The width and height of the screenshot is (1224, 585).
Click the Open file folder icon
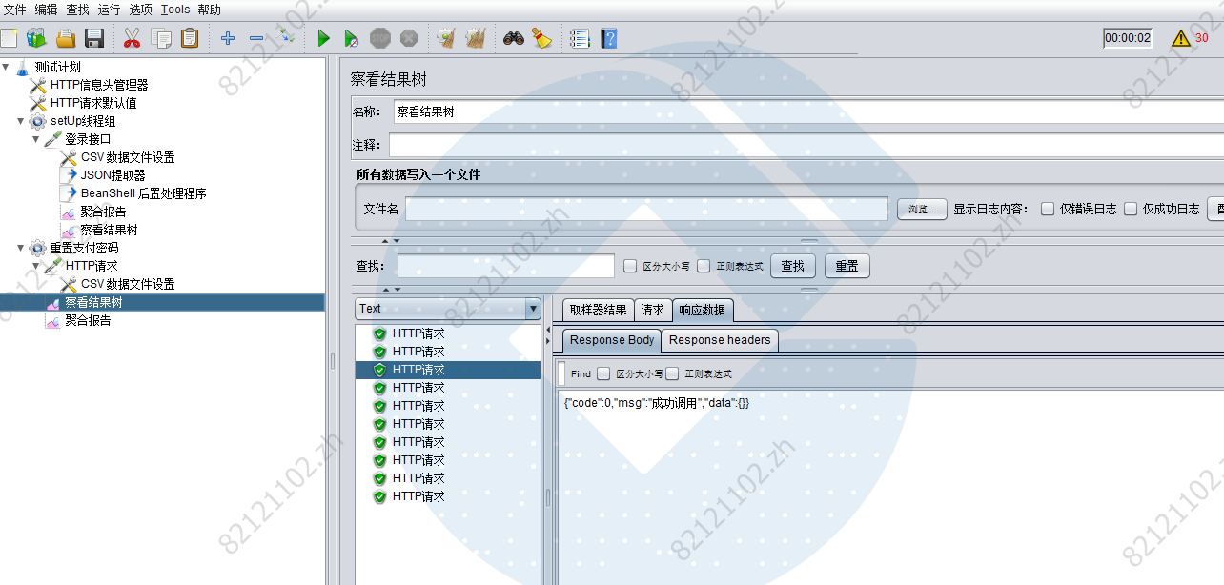(66, 38)
